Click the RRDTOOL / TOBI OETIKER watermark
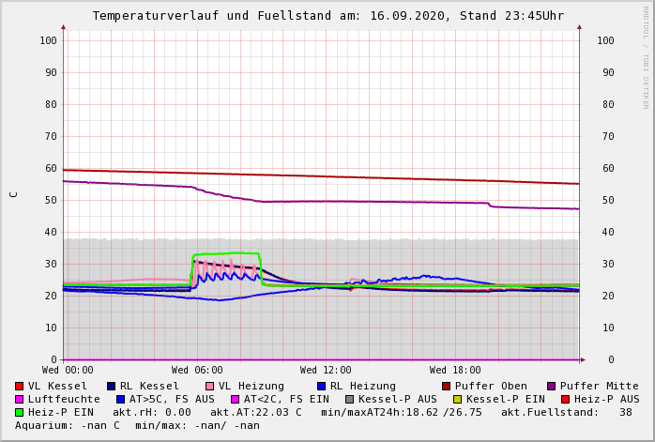Image resolution: width=655 pixels, height=442 pixels. pos(645,56)
